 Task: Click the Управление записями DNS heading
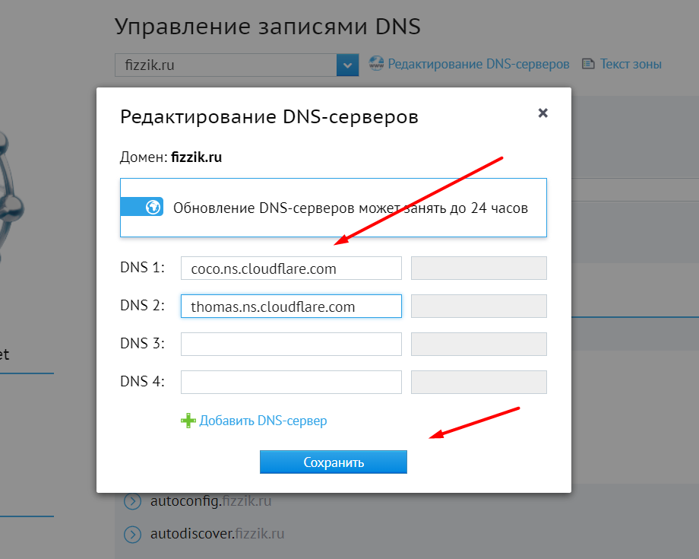[x=267, y=27]
